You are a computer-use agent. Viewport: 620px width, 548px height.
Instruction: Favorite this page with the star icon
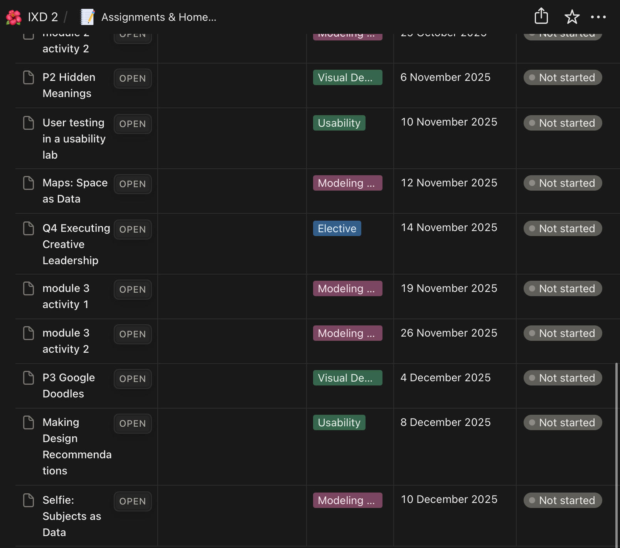[572, 17]
